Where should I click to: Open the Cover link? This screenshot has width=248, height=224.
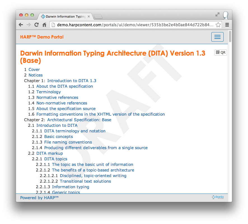point(34,70)
